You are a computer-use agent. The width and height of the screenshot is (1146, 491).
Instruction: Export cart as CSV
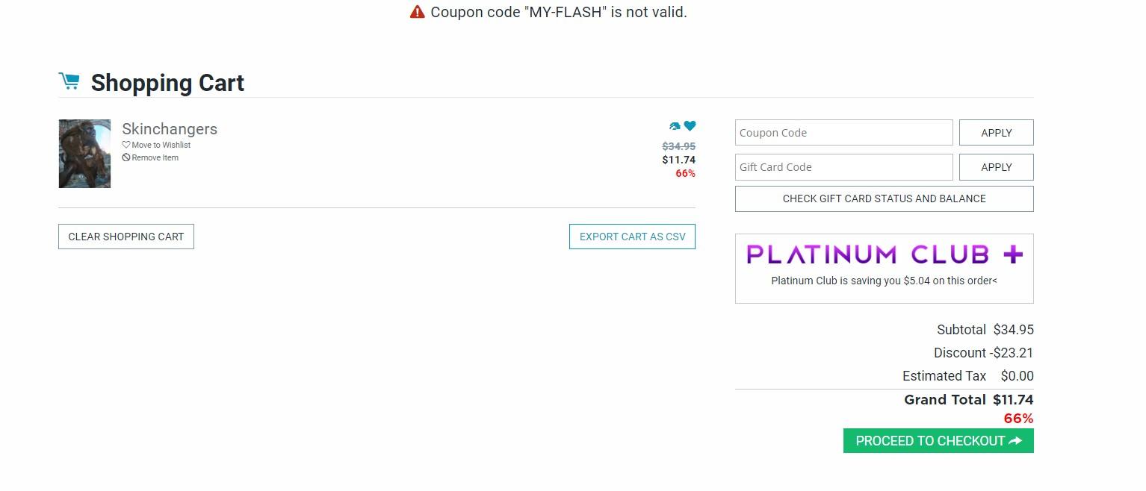click(632, 237)
